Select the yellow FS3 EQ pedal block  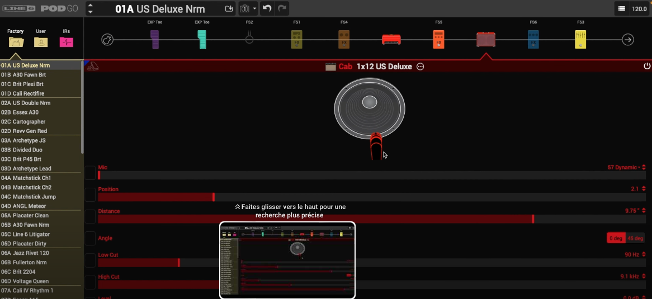pyautogui.click(x=580, y=40)
